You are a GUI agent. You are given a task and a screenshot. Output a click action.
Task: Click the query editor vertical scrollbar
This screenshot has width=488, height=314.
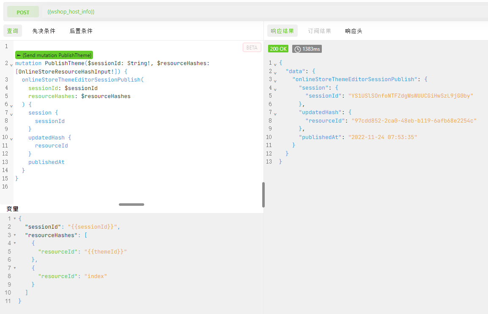coord(263,194)
